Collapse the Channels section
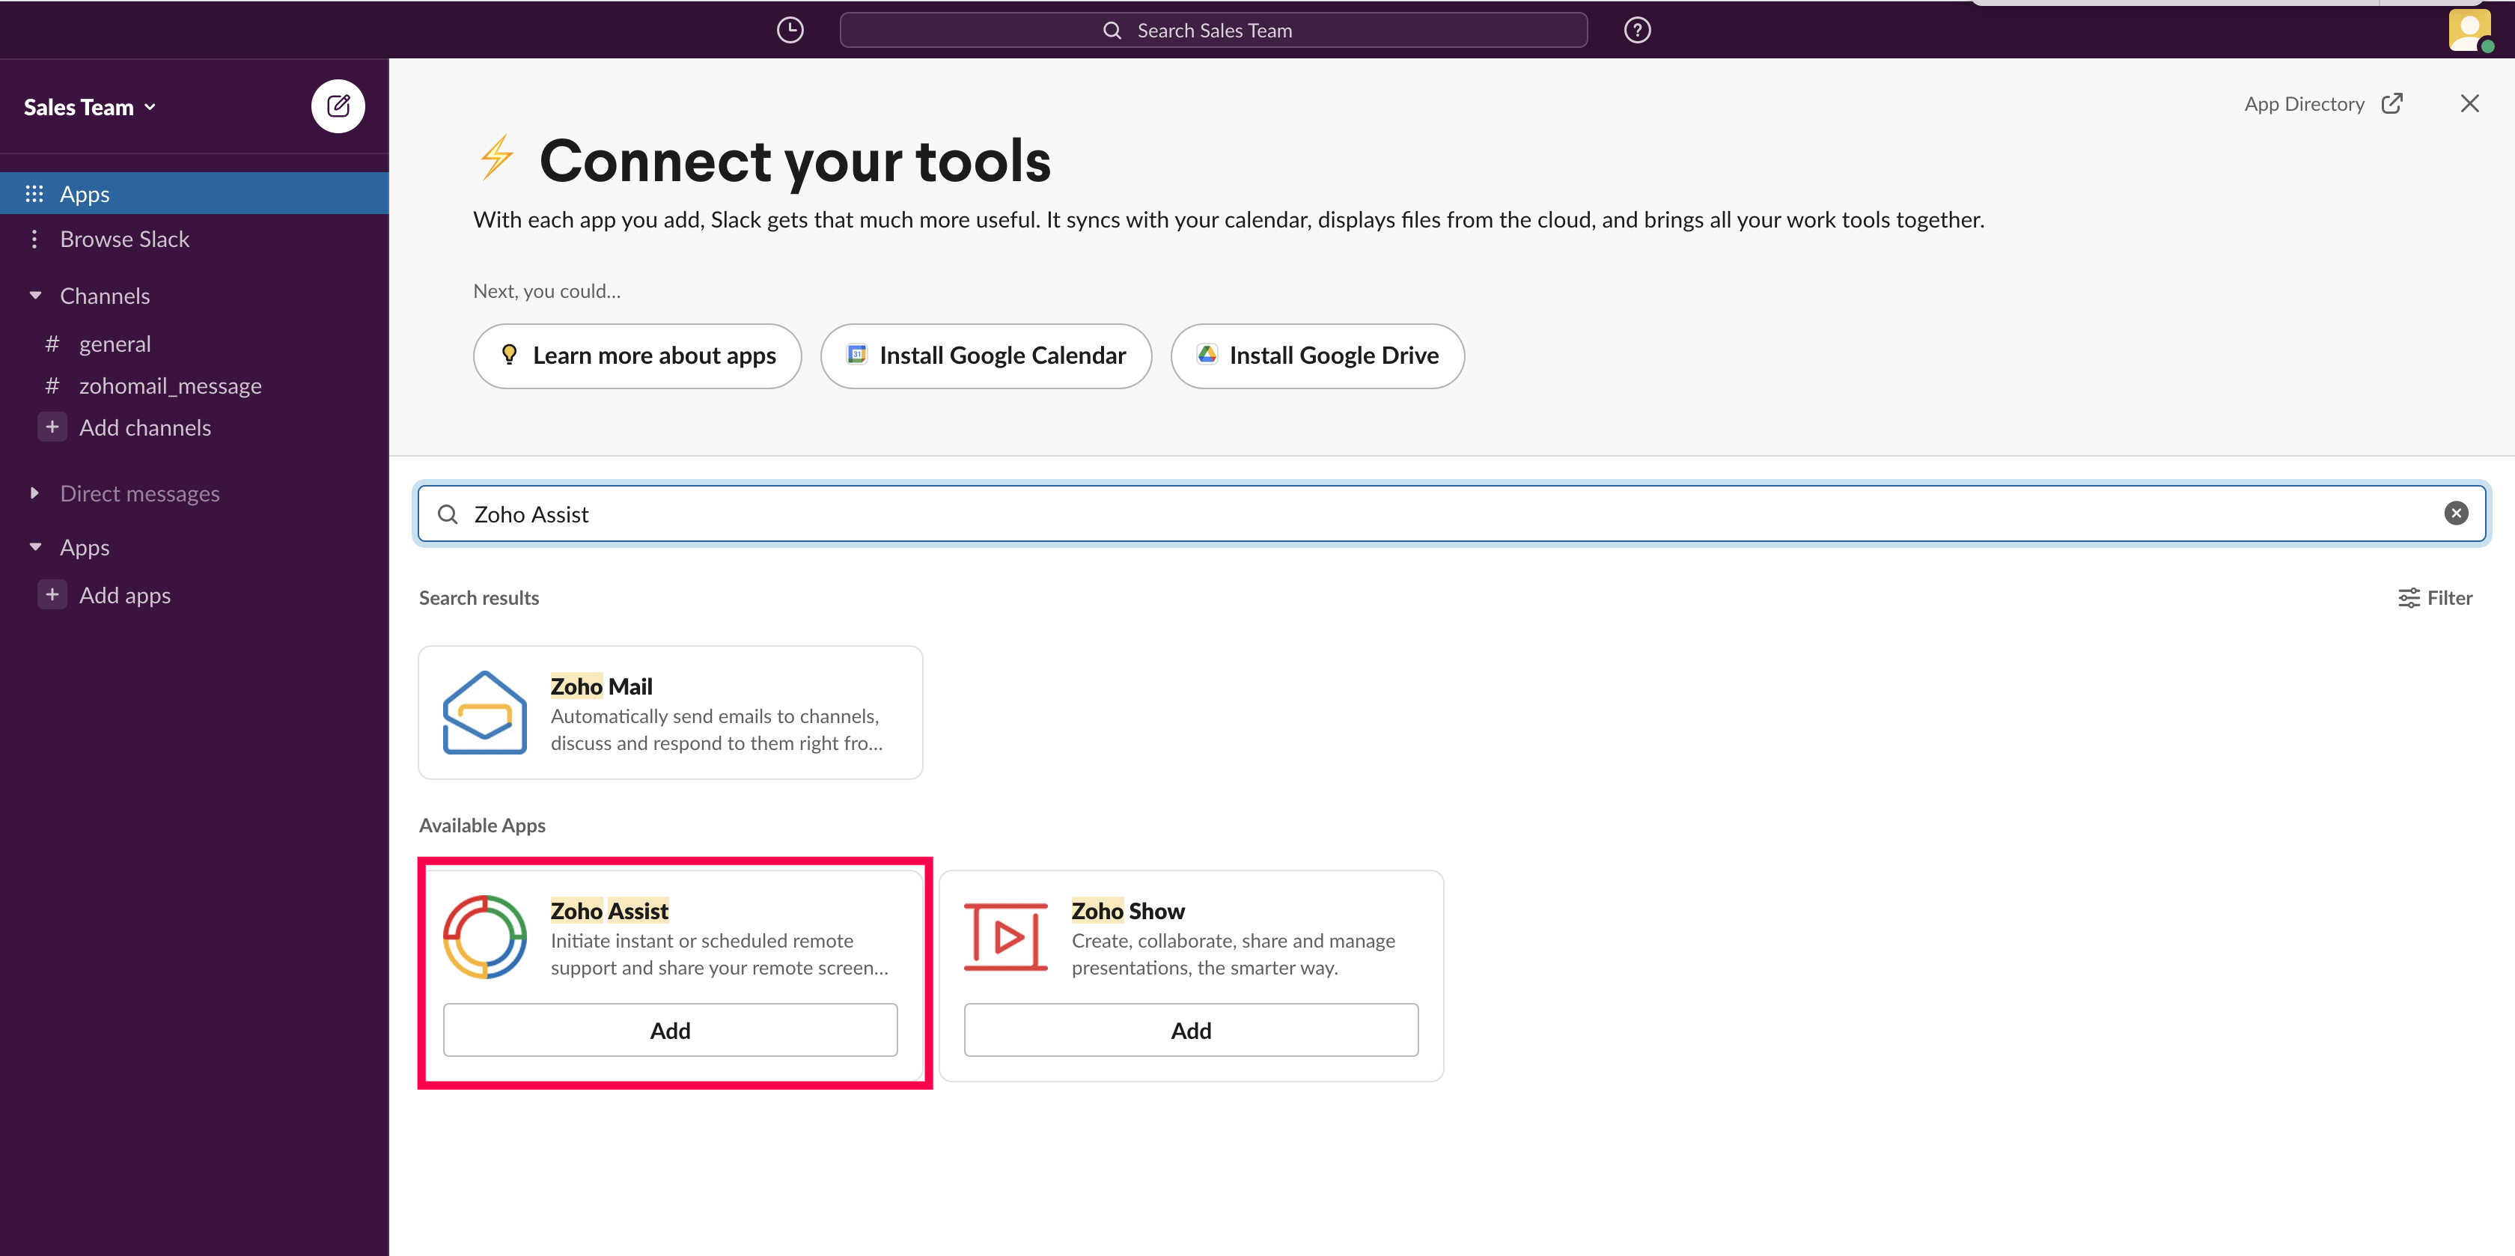This screenshot has width=2515, height=1256. point(36,295)
